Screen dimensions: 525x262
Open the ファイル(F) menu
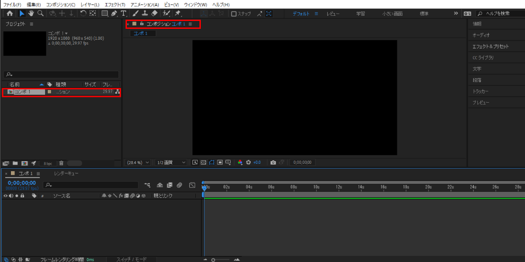(x=12, y=4)
